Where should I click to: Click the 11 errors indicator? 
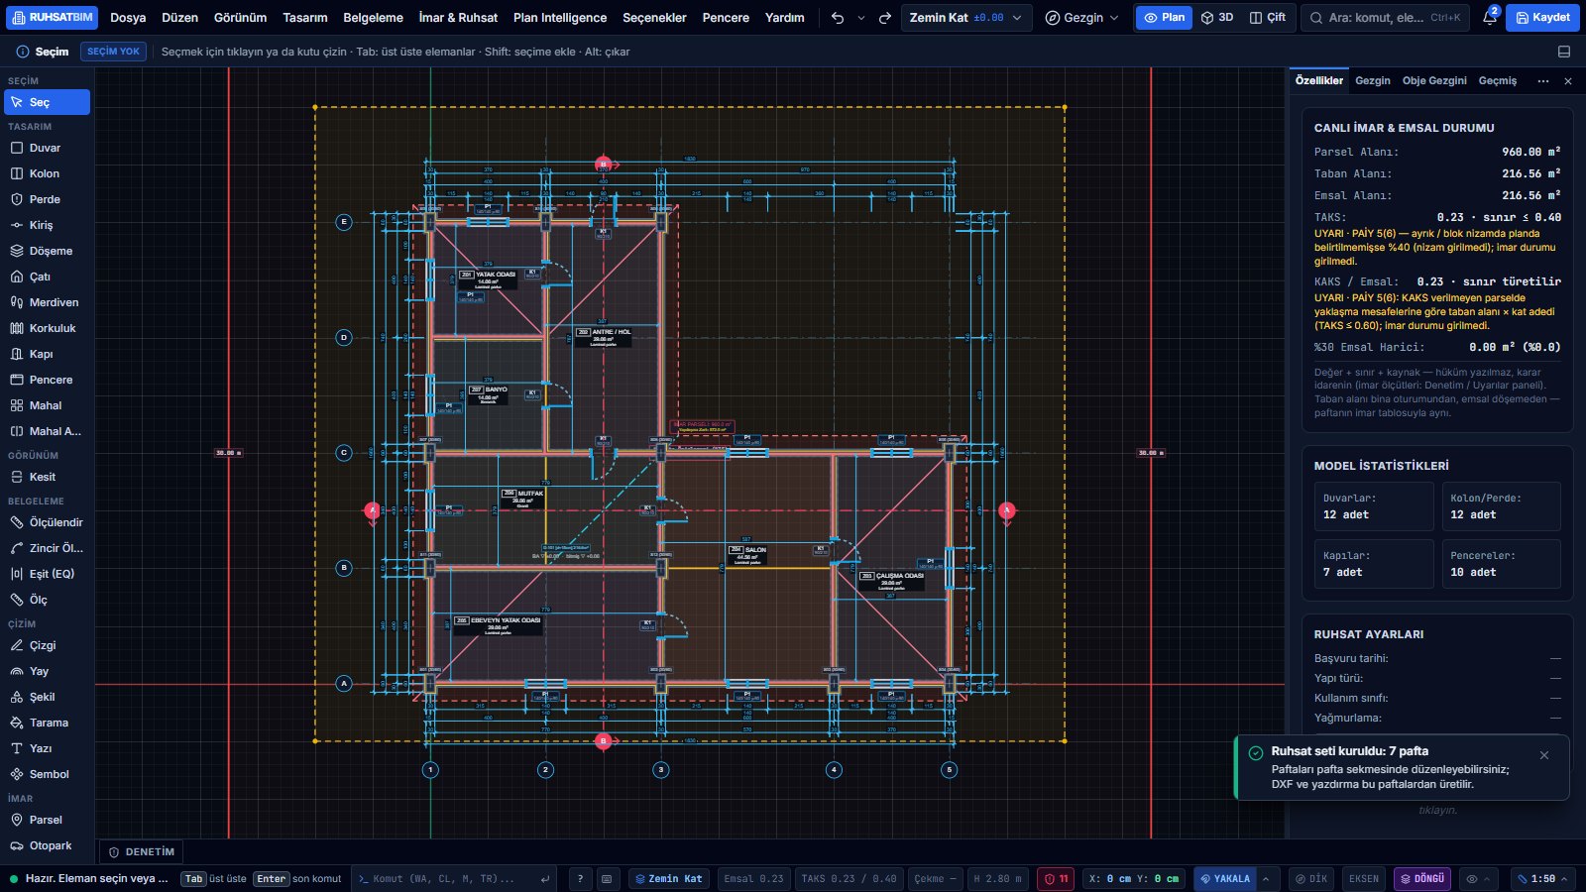click(x=1056, y=879)
